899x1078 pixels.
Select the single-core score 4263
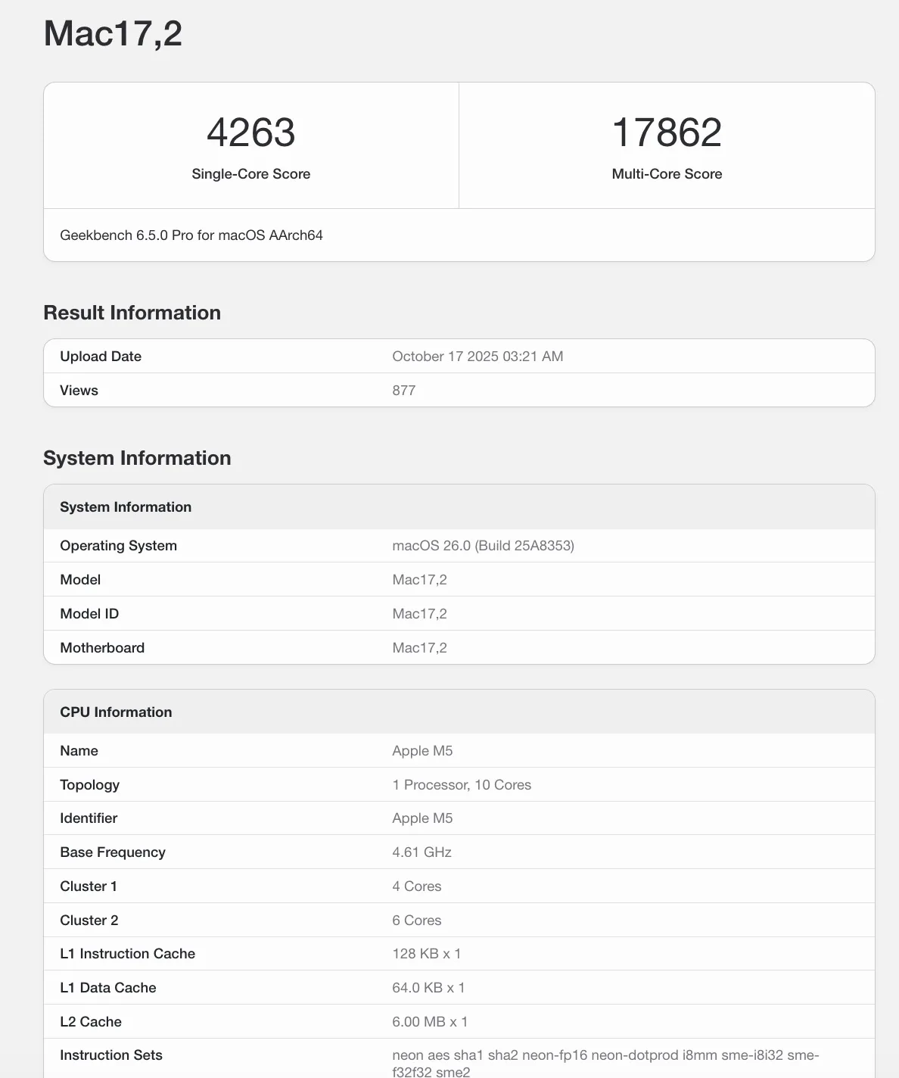(251, 132)
